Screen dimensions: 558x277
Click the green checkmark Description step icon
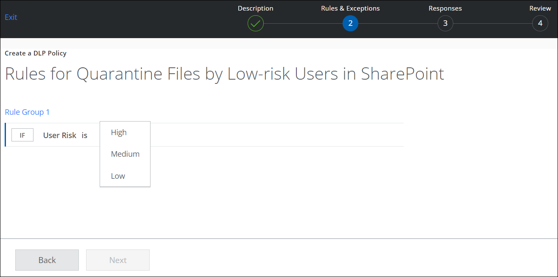pos(256,23)
